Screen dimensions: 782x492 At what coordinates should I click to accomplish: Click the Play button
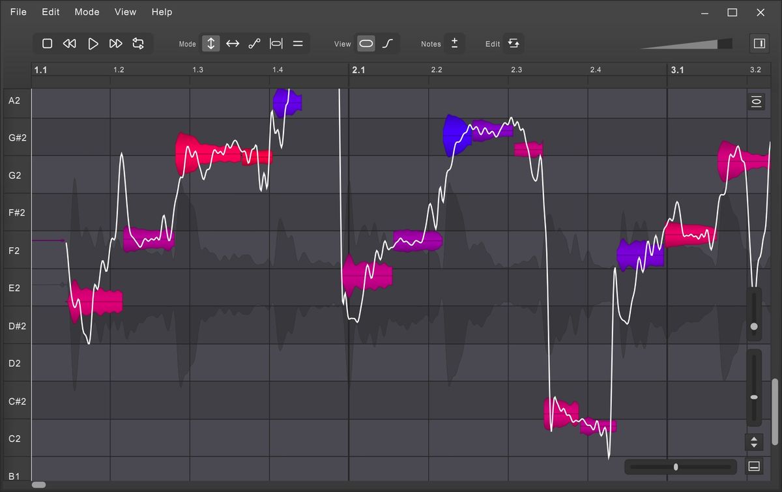(x=93, y=44)
